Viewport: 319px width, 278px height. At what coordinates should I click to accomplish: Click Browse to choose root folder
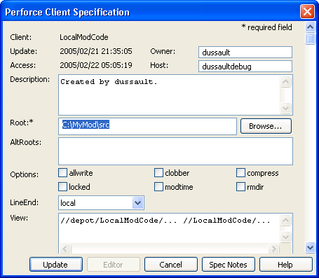[266, 126]
